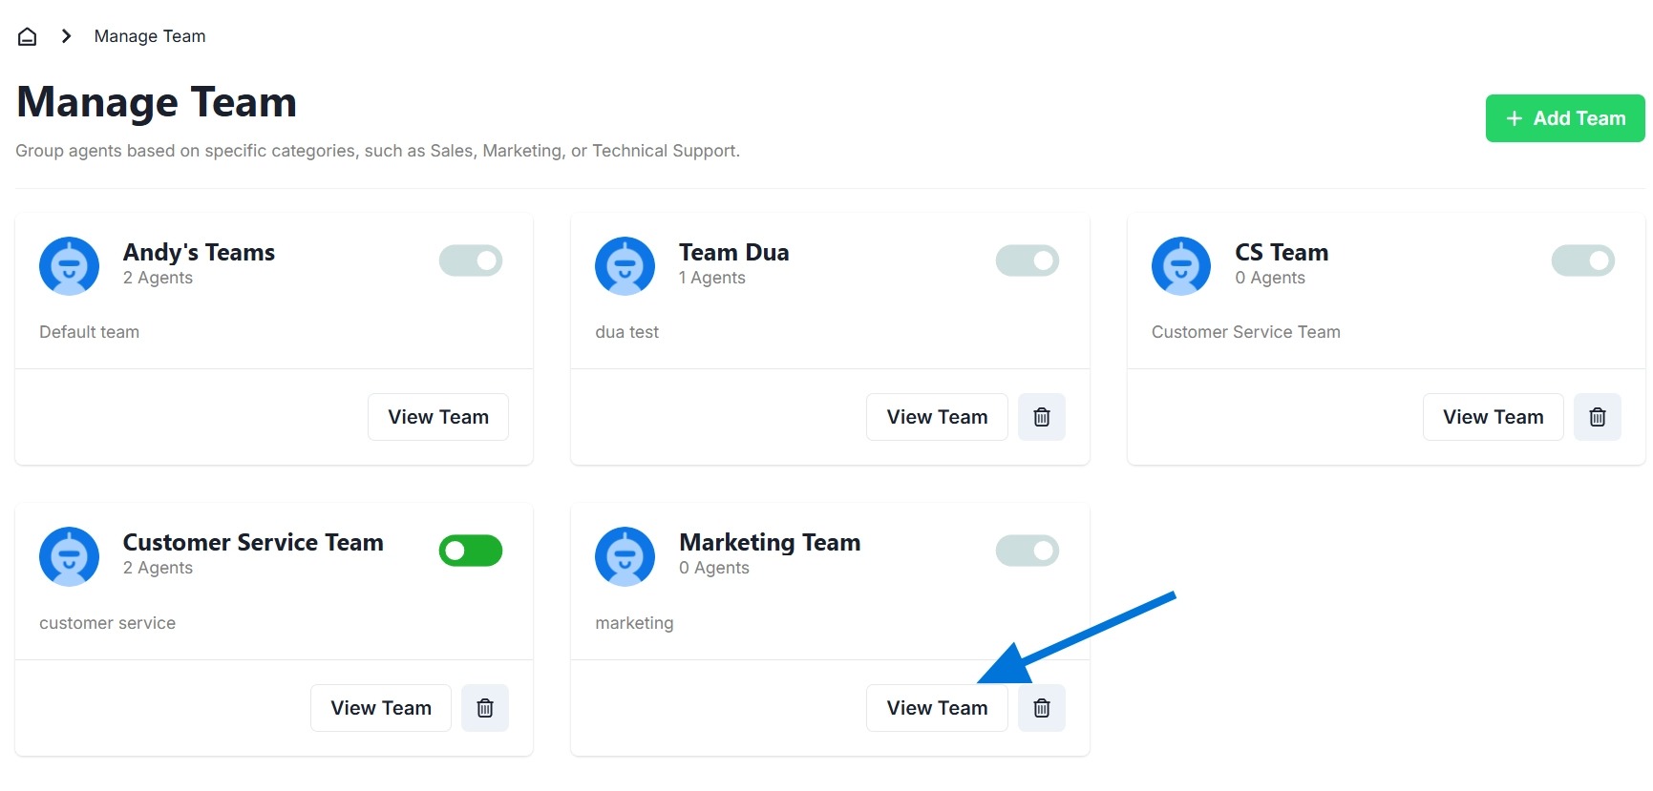Open Manage Team breadcrumb item
Screen dimensions: 1653x791
coord(150,36)
